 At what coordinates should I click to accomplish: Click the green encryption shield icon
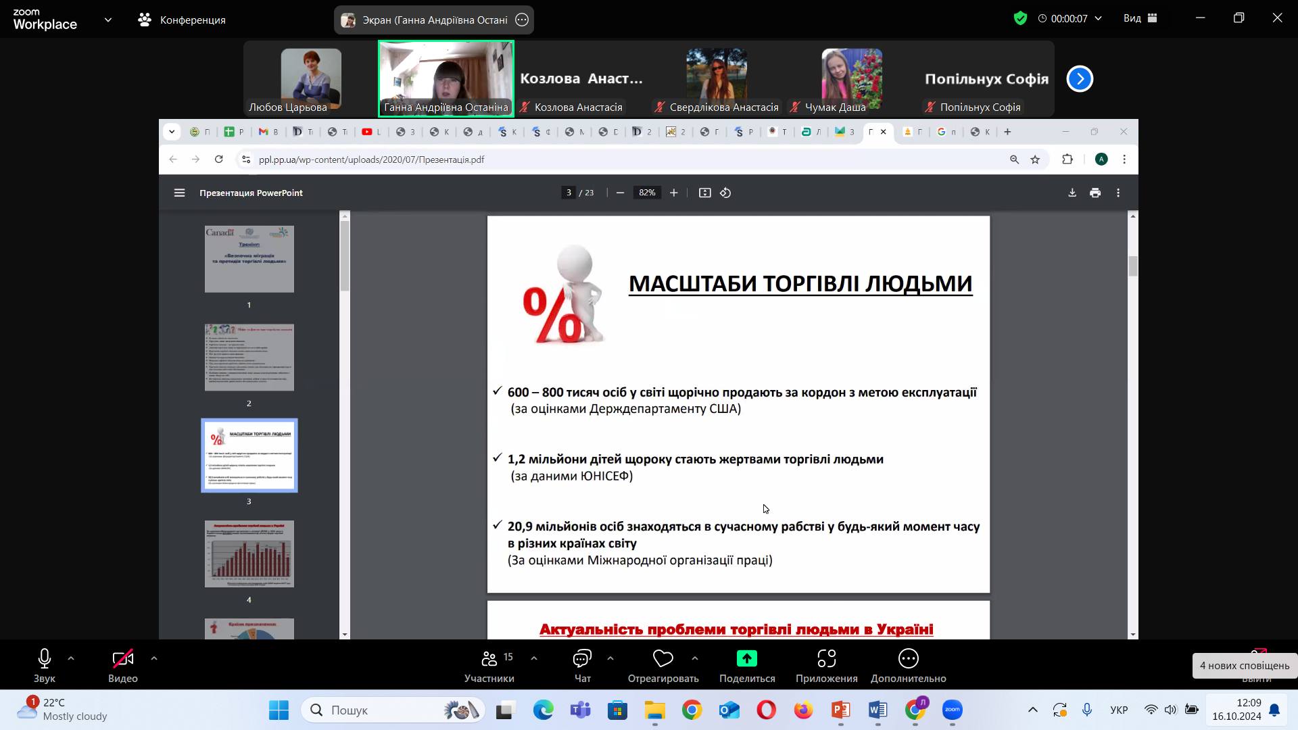coord(1020,19)
